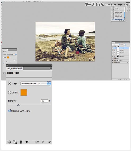Click the view previous state icon
This screenshot has width=131, height=151.
37,142
